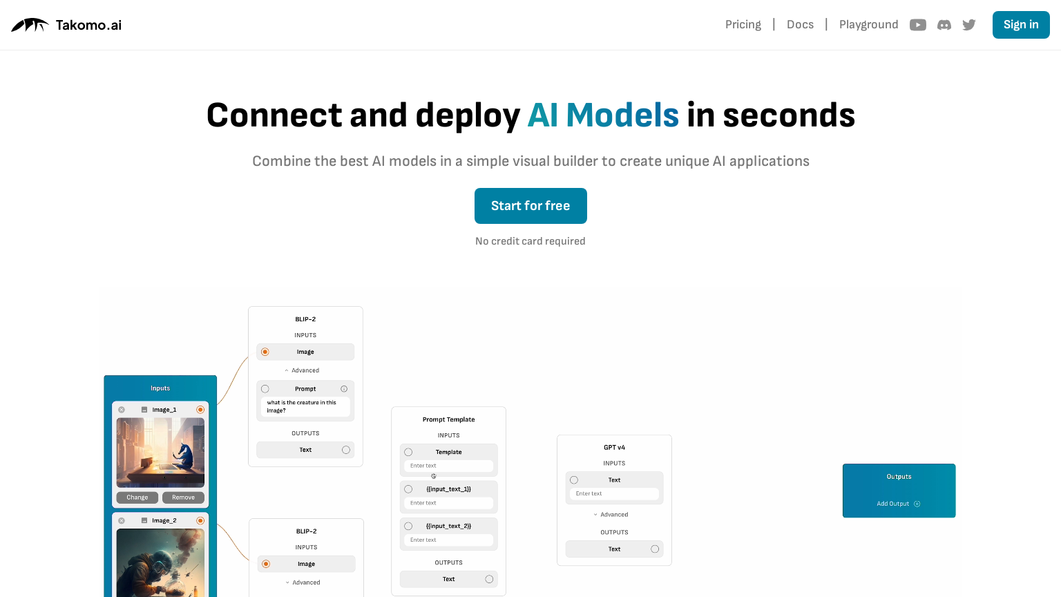The height and width of the screenshot is (597, 1061).
Task: Click the Change button under Image_1
Action: (137, 497)
